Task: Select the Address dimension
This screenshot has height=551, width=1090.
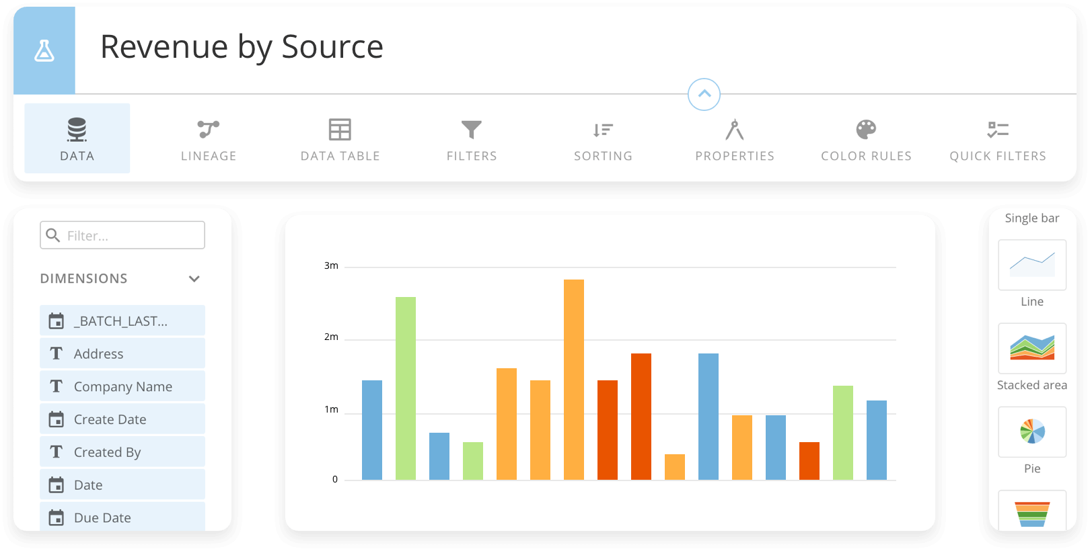Action: pyautogui.click(x=122, y=353)
